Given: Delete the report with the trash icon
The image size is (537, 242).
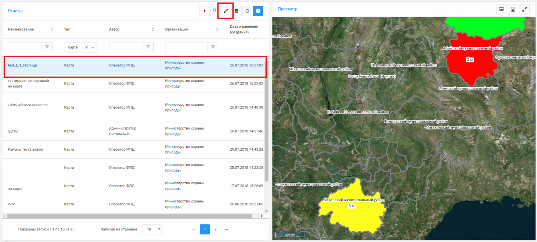Looking at the screenshot, I should point(236,11).
